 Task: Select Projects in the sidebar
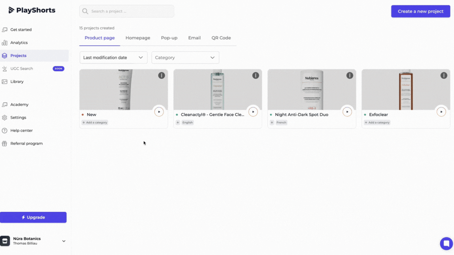[34, 55]
